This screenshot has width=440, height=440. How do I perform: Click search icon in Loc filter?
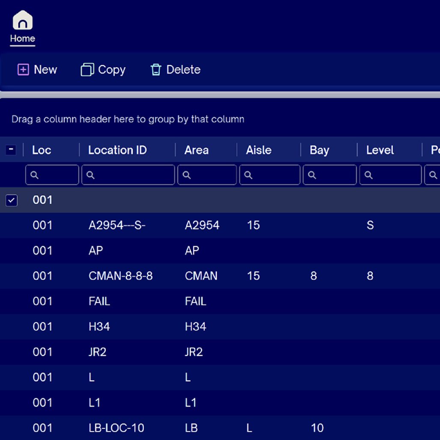click(x=35, y=175)
